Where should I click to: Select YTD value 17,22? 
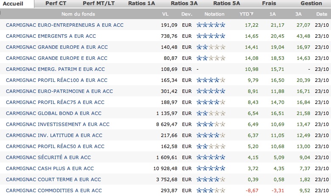coord(252,25)
